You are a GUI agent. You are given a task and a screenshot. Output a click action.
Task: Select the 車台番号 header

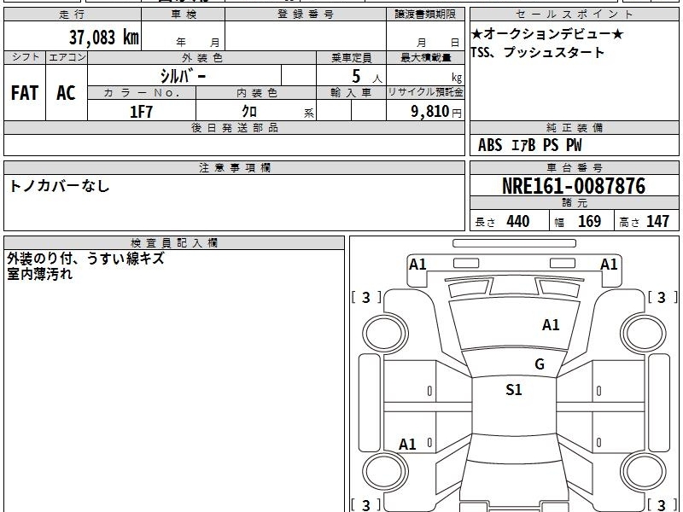(574, 167)
